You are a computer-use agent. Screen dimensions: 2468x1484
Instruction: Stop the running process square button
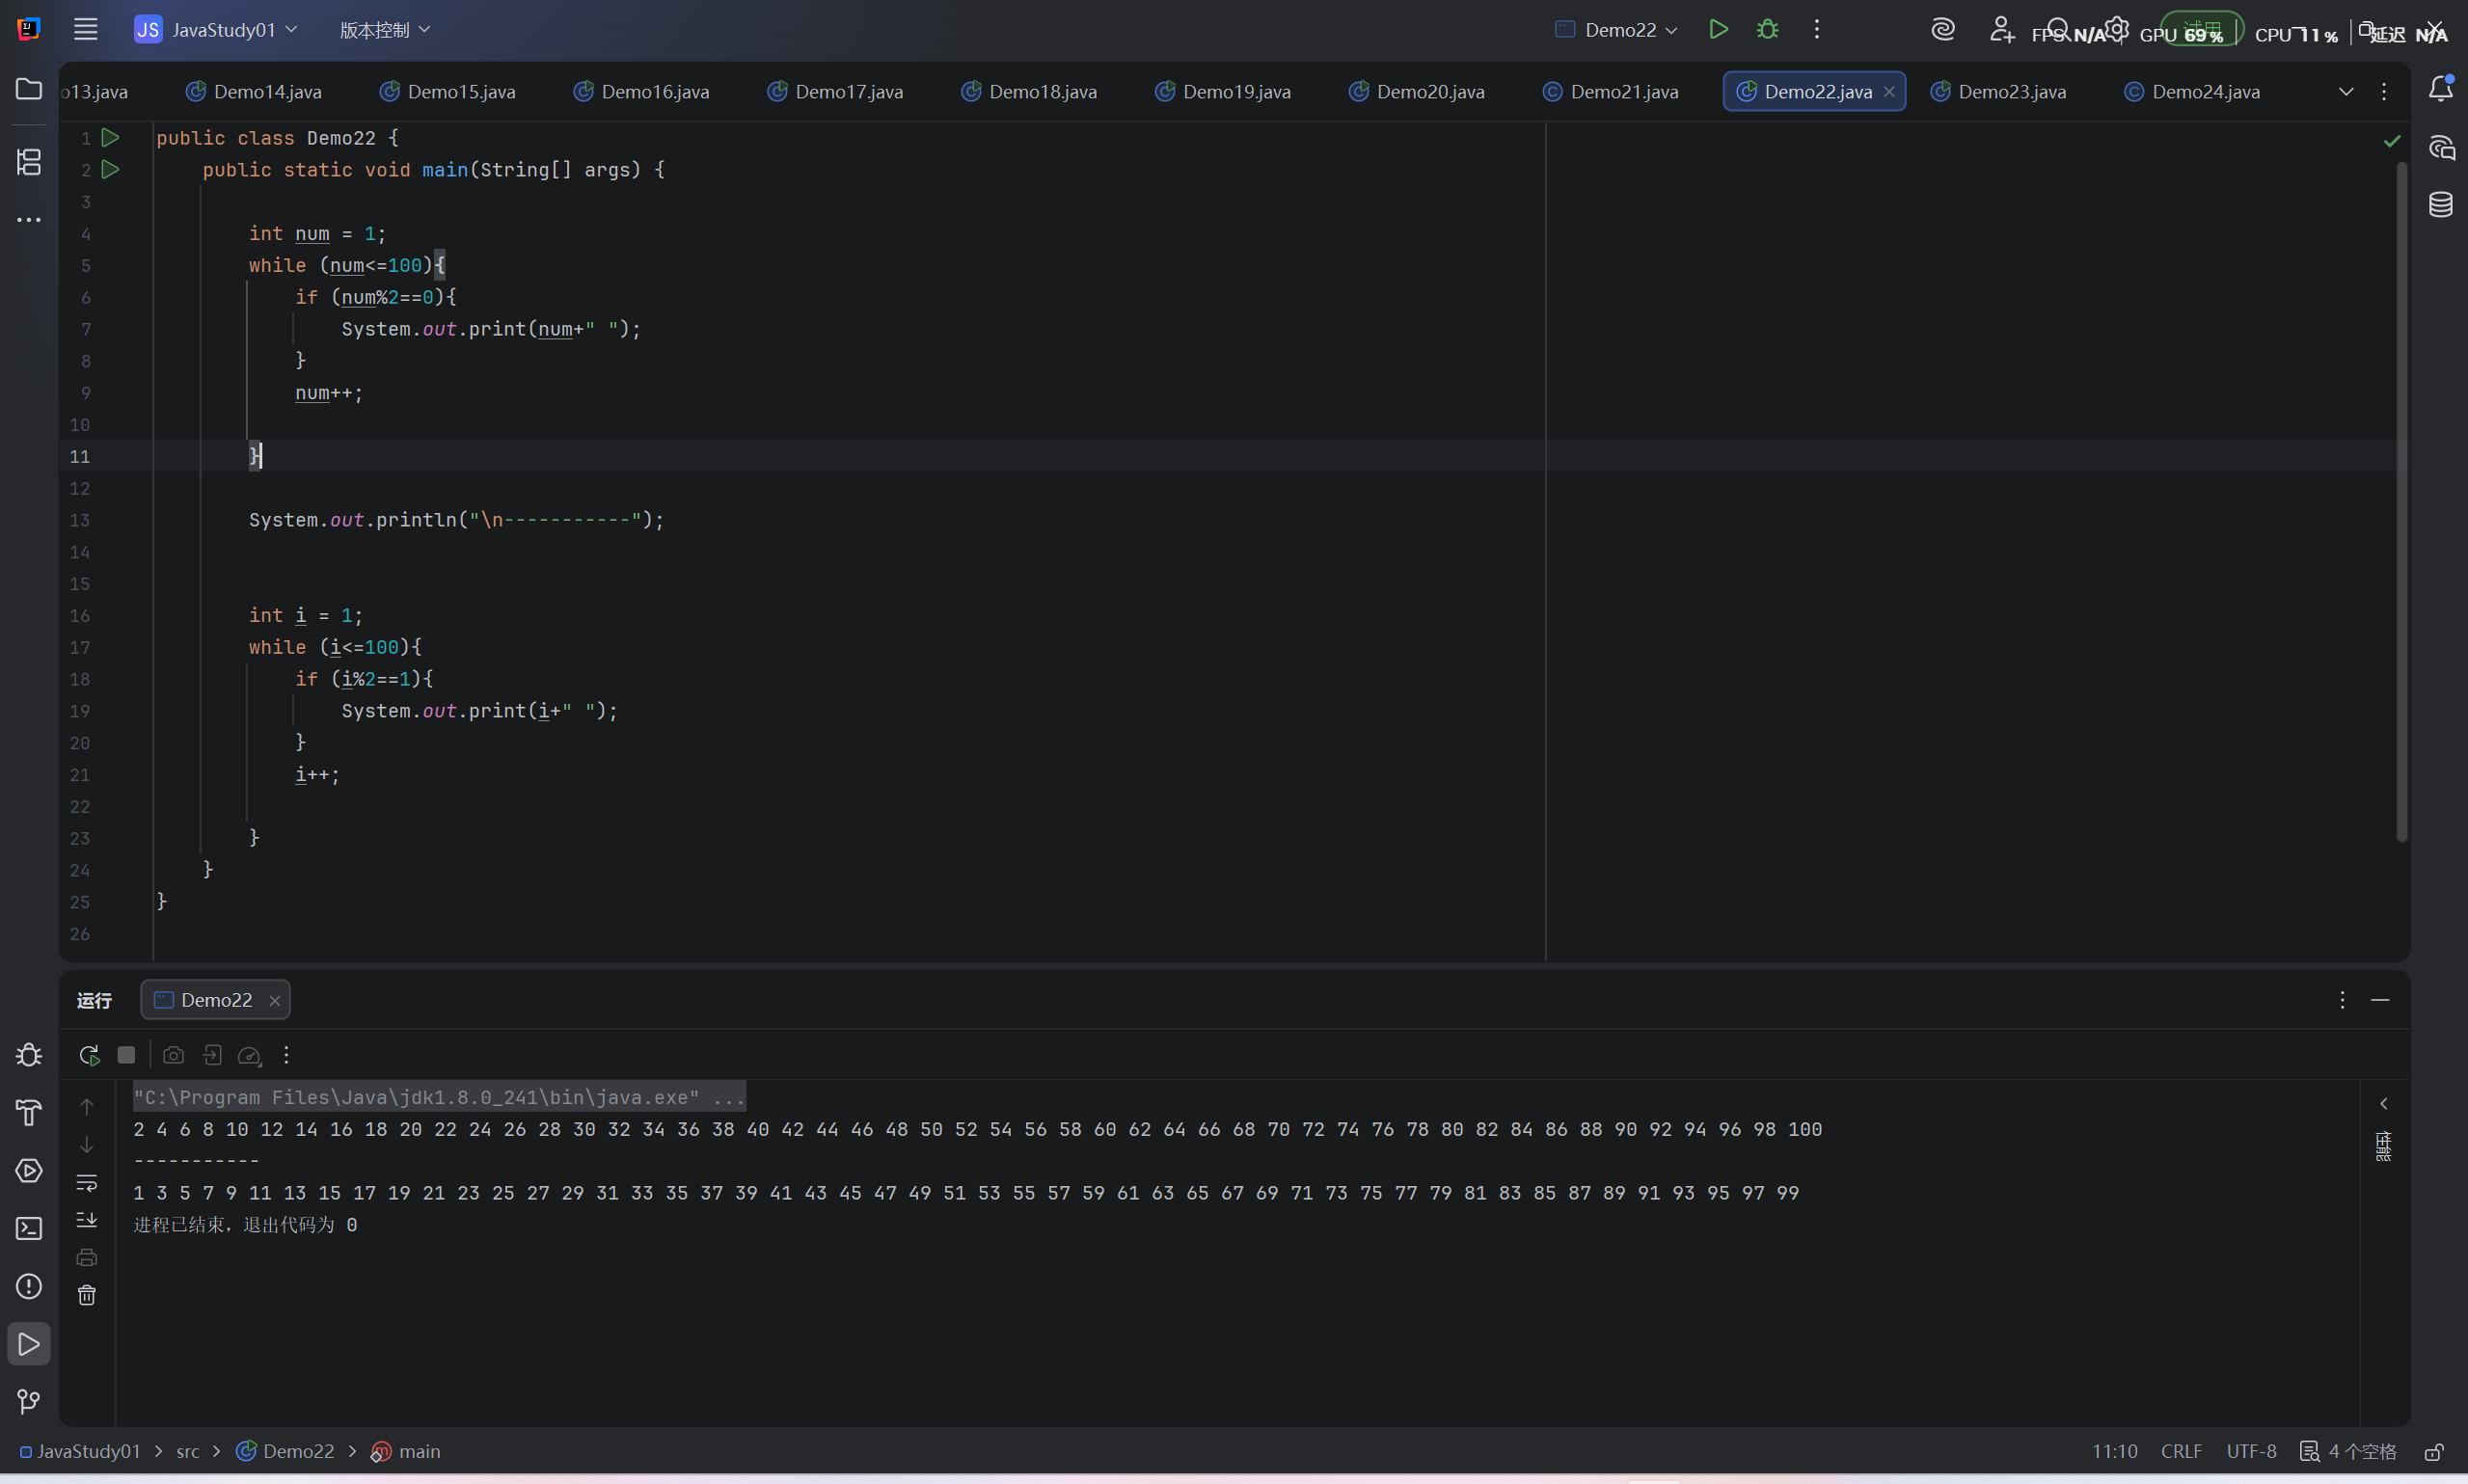click(126, 1055)
